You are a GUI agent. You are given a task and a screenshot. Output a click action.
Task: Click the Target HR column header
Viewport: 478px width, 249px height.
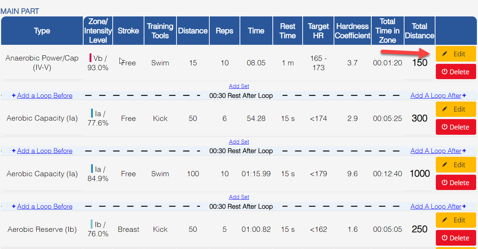[318, 31]
